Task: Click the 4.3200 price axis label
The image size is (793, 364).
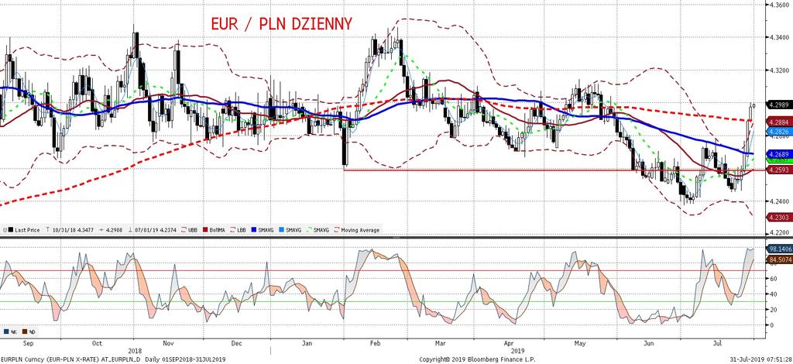Action: click(779, 70)
